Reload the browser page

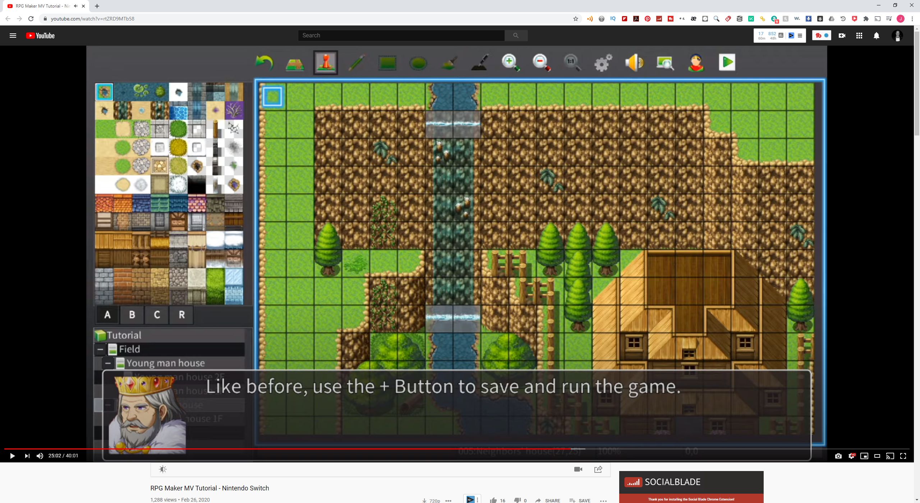pyautogui.click(x=31, y=19)
